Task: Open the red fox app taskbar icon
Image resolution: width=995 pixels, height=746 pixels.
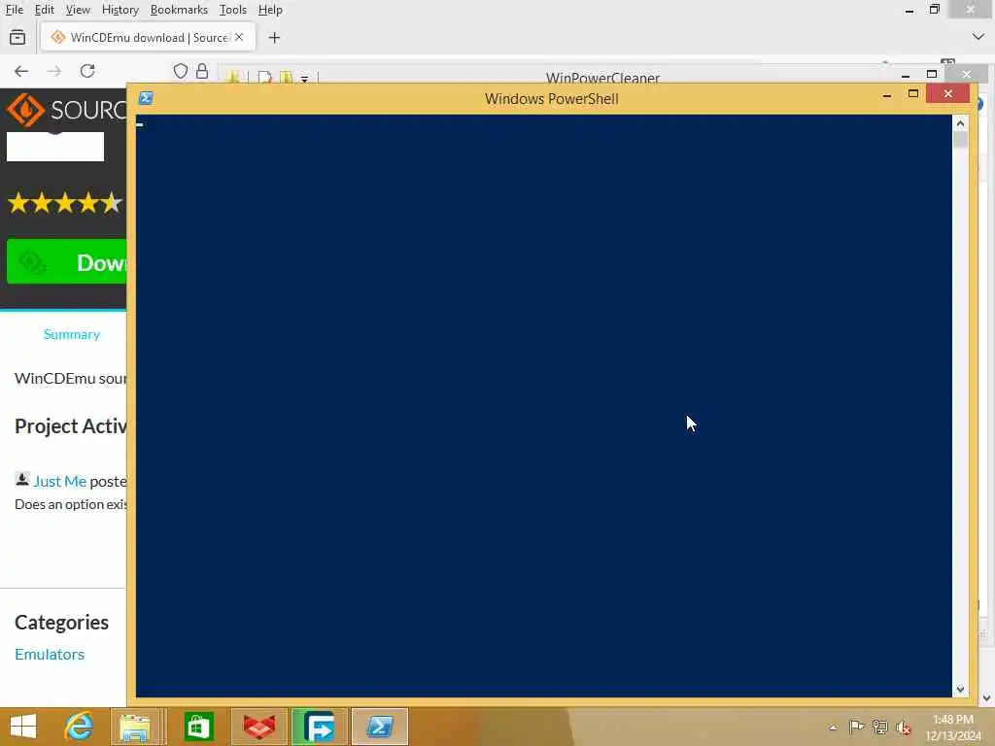Action: pyautogui.click(x=259, y=727)
